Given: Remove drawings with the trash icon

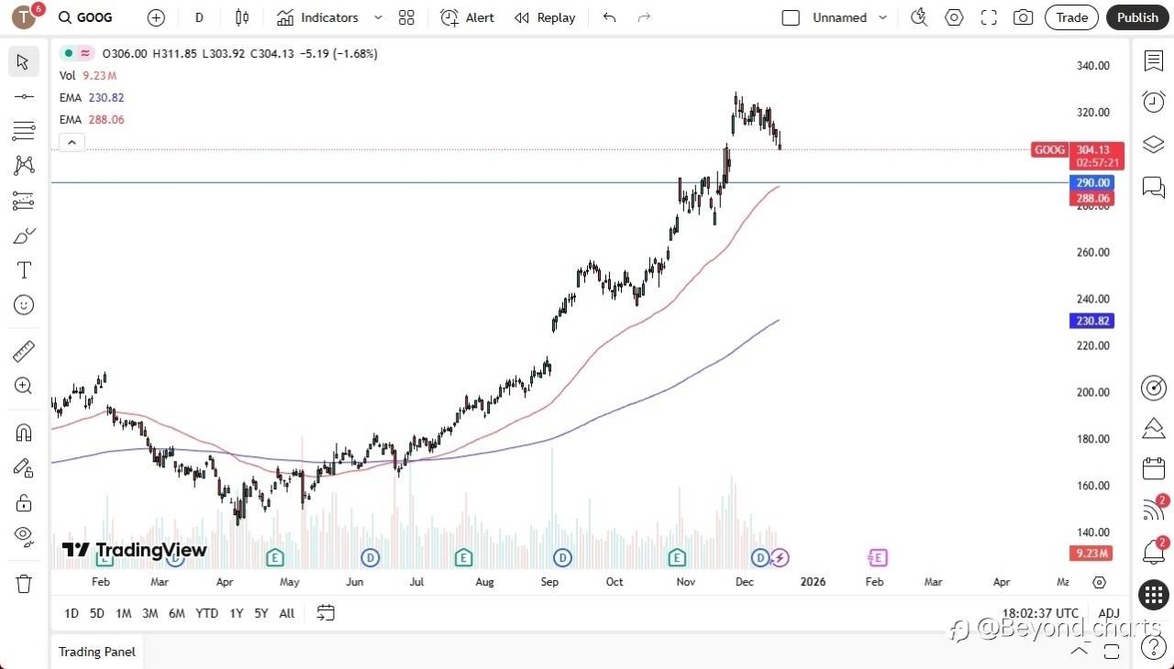Looking at the screenshot, I should [x=24, y=584].
